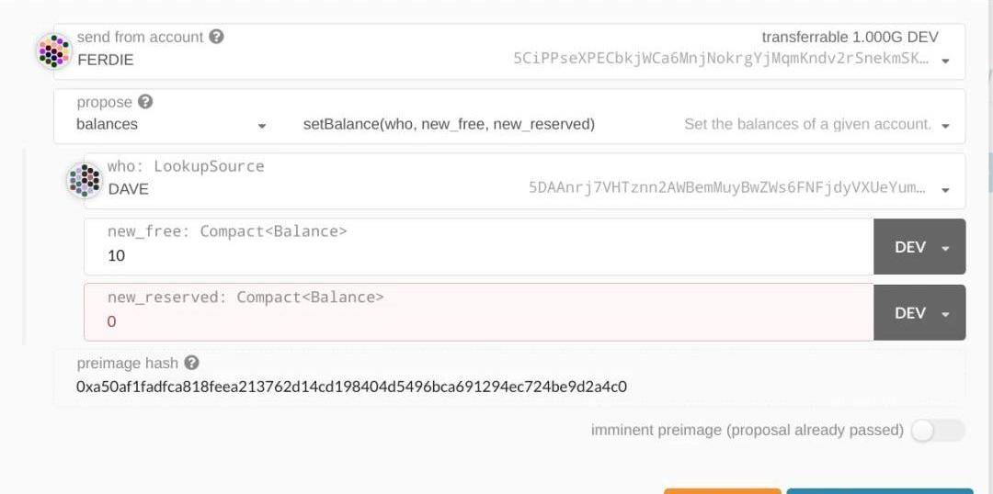The width and height of the screenshot is (993, 494).
Task: Click help icon next to propose label
Action: point(145,102)
